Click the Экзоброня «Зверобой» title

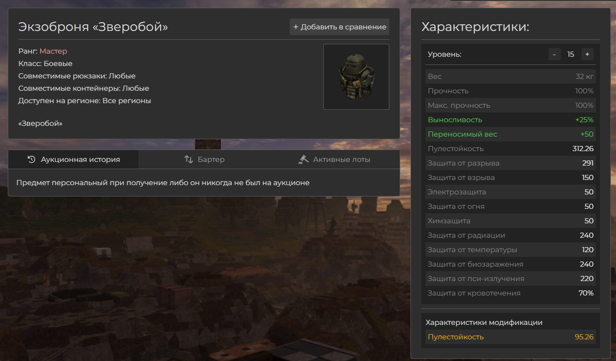pos(93,27)
